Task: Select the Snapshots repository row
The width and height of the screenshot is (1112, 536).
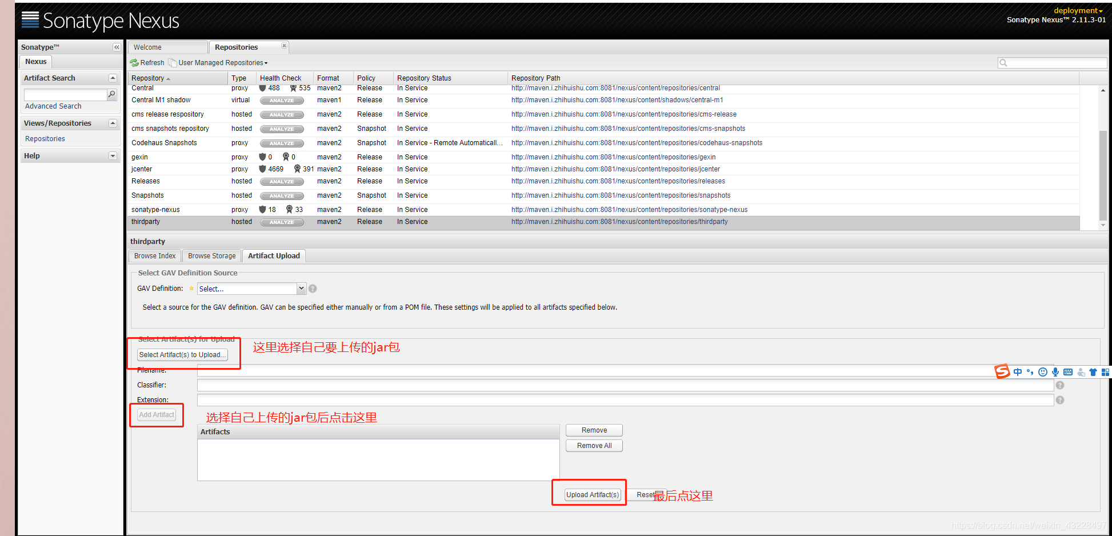Action: (x=603, y=196)
